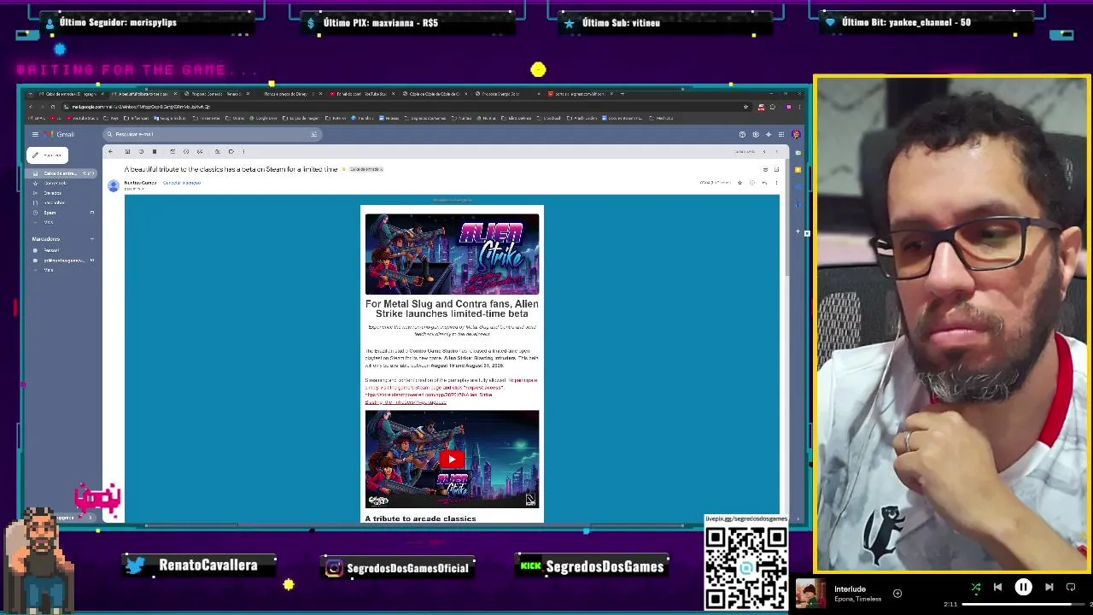Open Google account profile picture

click(796, 134)
